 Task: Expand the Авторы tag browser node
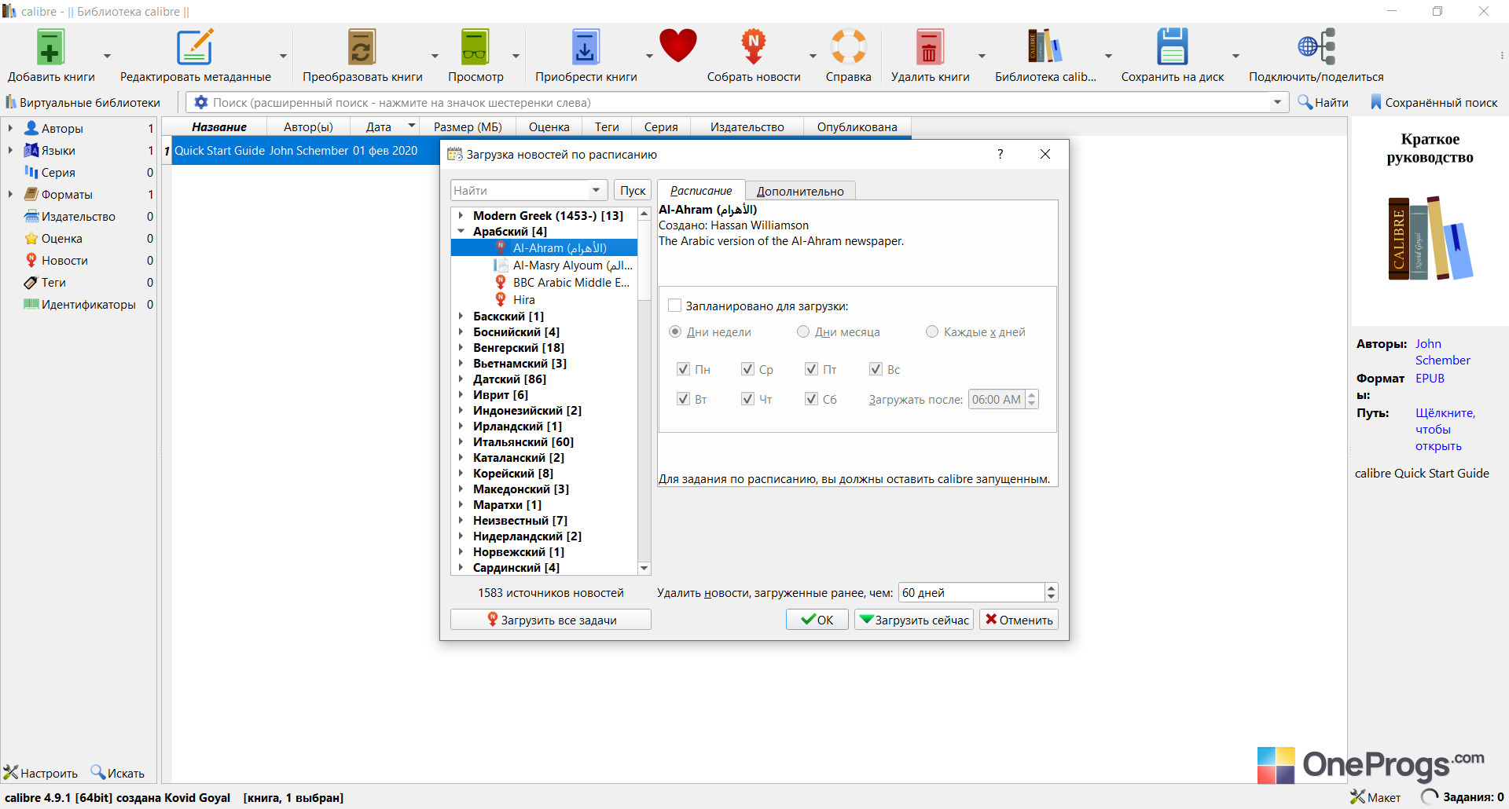click(x=10, y=128)
